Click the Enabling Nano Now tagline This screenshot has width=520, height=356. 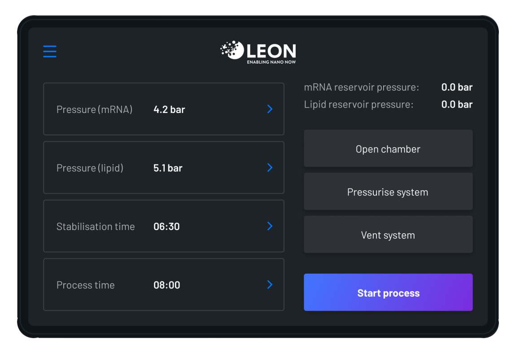coord(271,62)
